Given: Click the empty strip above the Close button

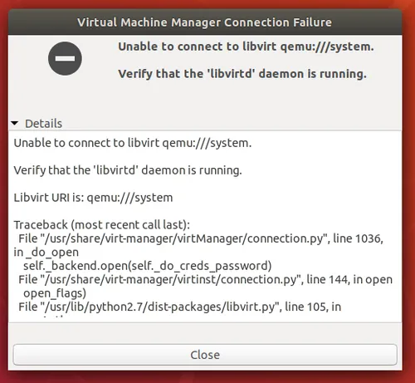Looking at the screenshot, I should pos(205,333).
